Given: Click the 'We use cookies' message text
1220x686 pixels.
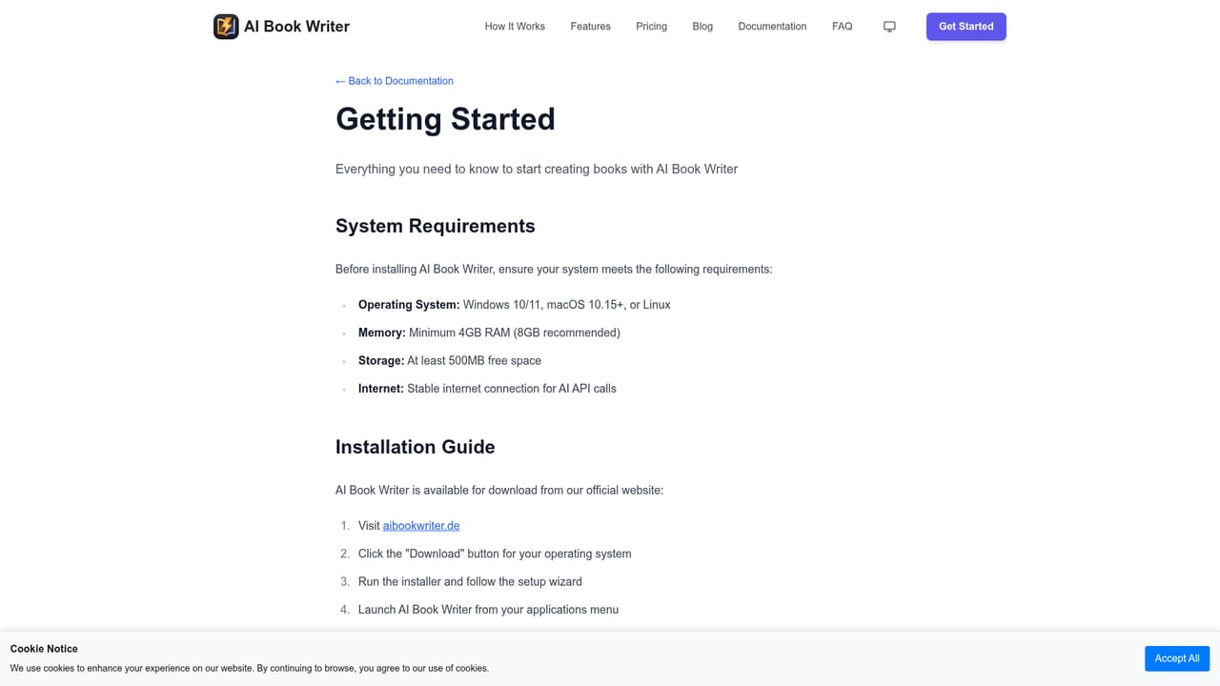Looking at the screenshot, I should pyautogui.click(x=250, y=668).
